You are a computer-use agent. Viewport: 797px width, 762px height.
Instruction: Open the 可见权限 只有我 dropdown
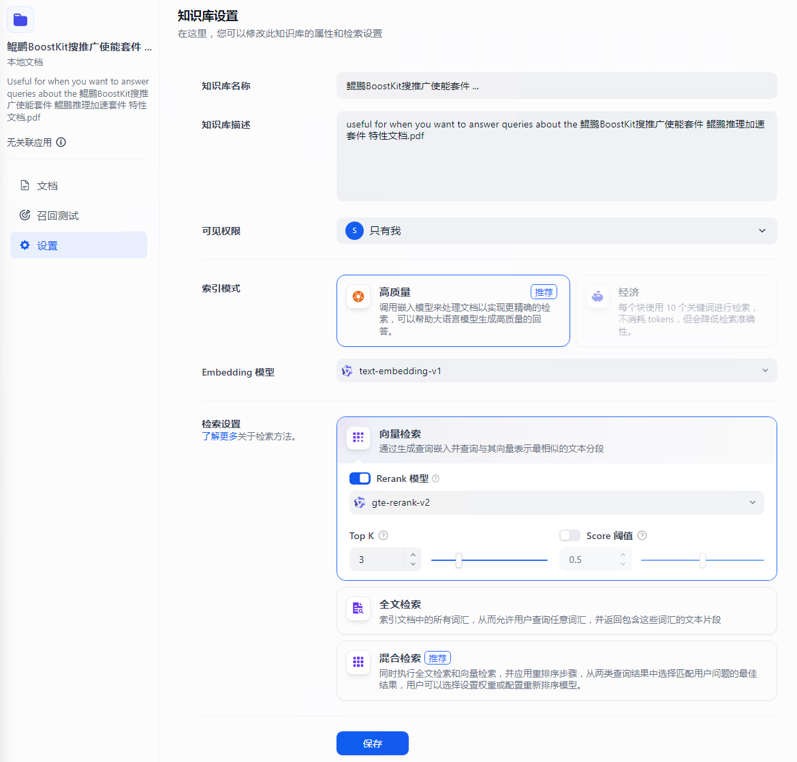coord(557,231)
